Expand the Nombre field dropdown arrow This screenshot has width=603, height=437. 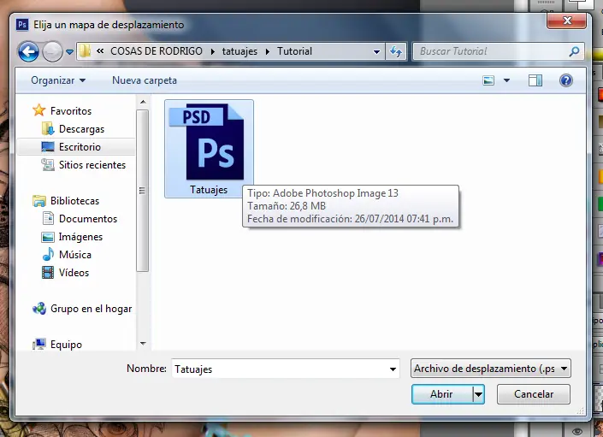point(393,369)
